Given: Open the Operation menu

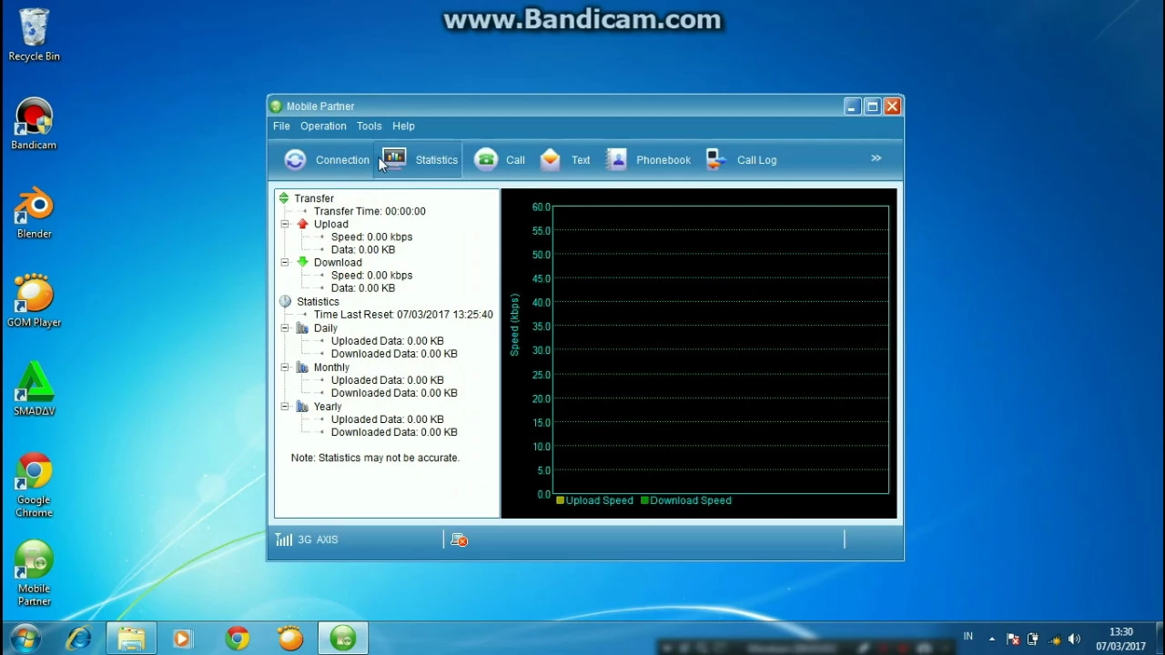Looking at the screenshot, I should pyautogui.click(x=323, y=126).
